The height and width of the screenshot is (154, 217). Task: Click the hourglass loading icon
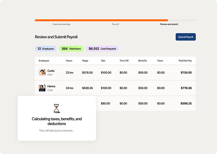[57, 108]
